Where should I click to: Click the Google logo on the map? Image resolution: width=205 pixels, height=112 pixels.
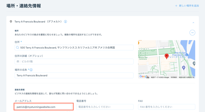(x=144, y=76)
